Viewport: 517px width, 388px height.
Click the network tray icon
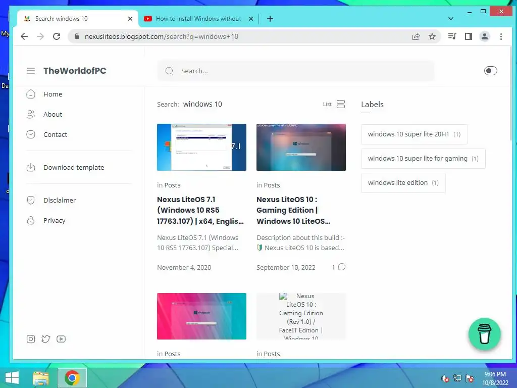457,378
